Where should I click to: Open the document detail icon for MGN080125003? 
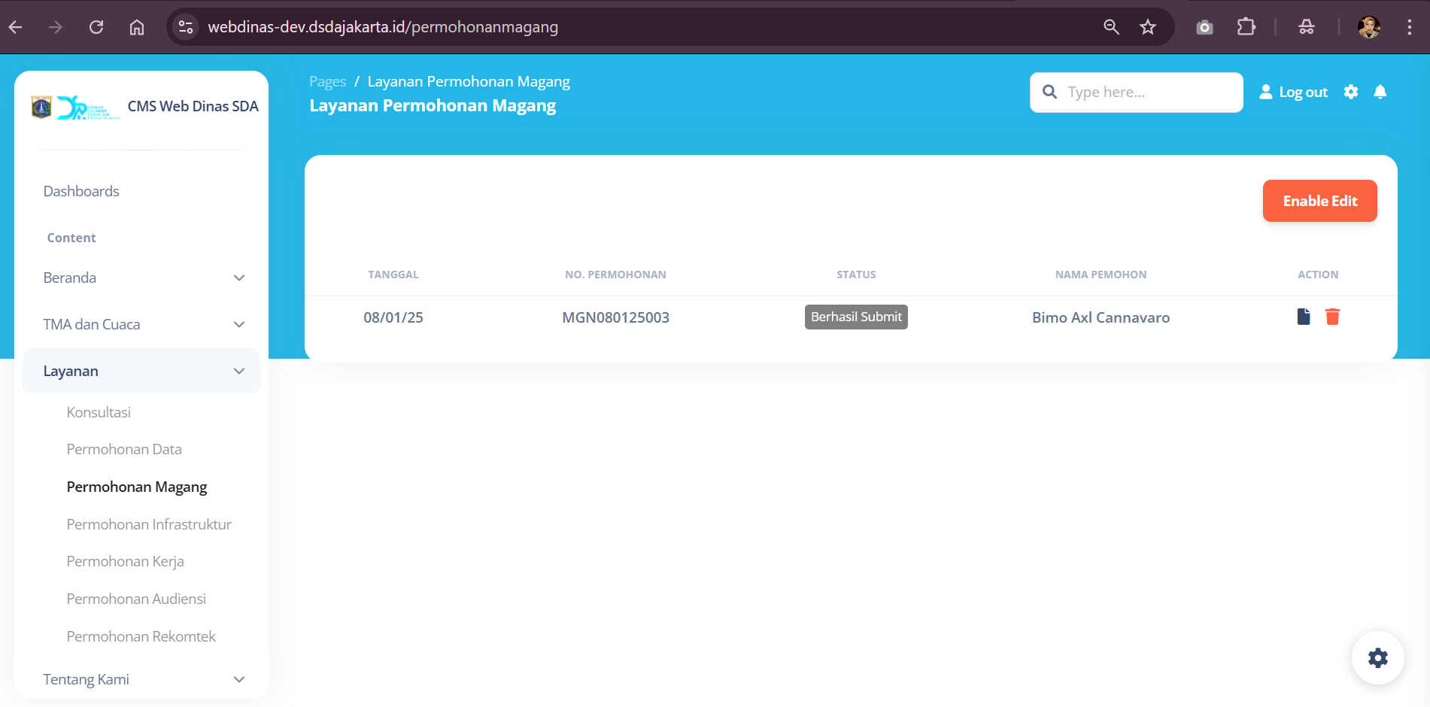1304,317
